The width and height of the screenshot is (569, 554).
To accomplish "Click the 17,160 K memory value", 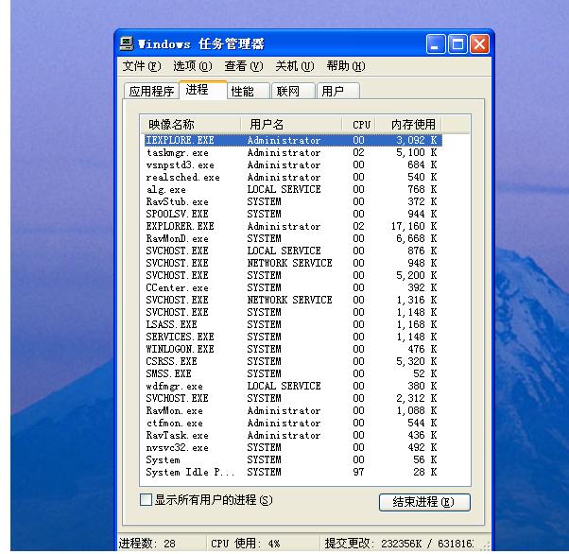I will click(414, 226).
